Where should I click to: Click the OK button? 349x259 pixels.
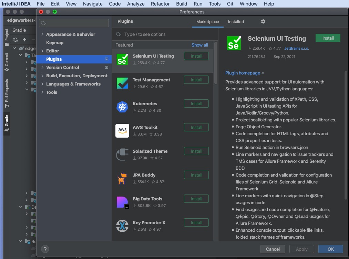point(330,249)
